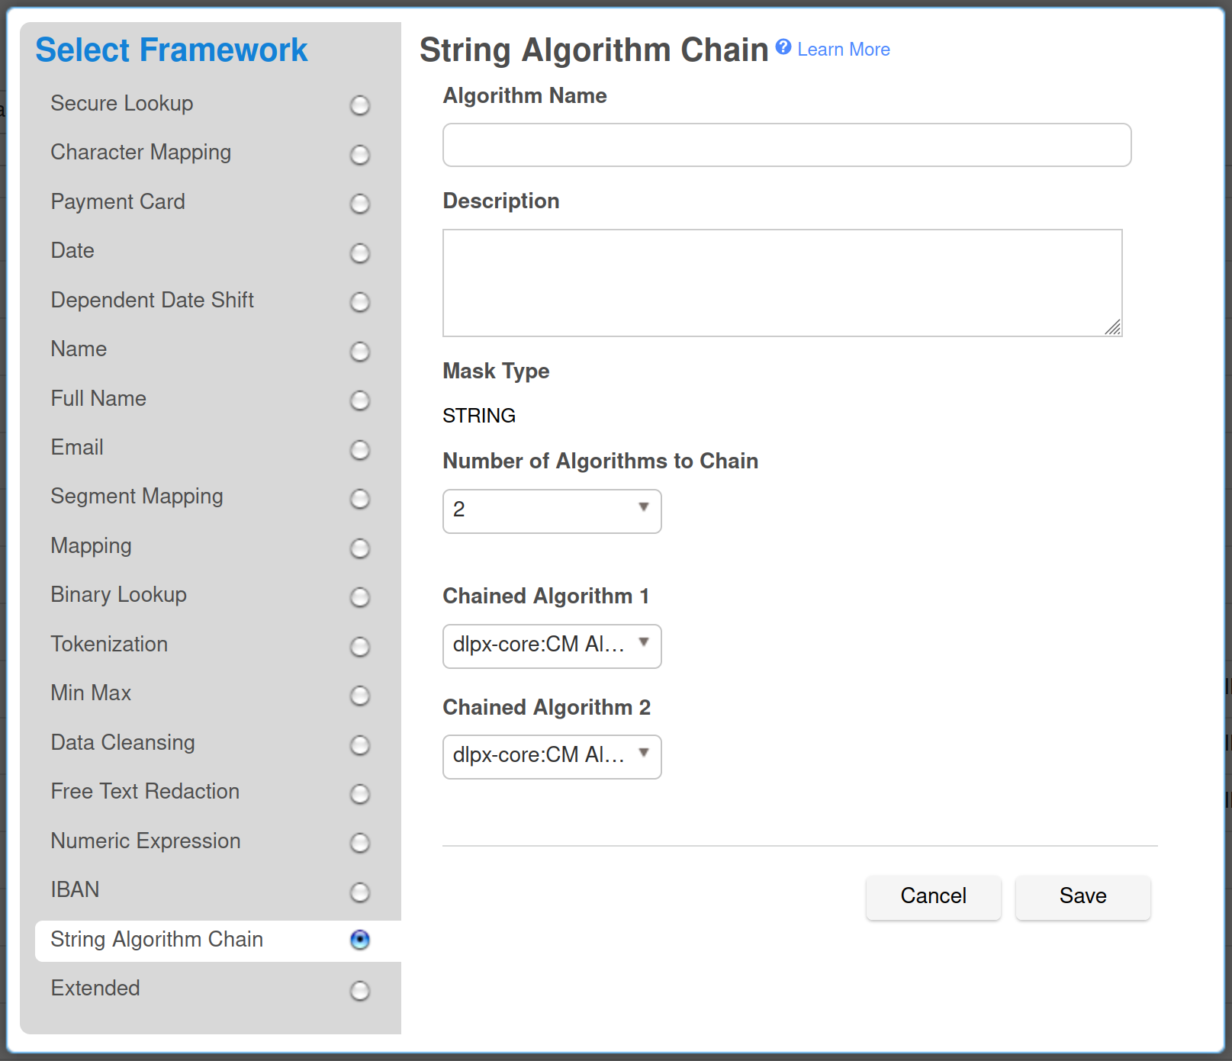Click into the Algorithm Name field
Image resolution: width=1232 pixels, height=1061 pixels.
point(786,145)
